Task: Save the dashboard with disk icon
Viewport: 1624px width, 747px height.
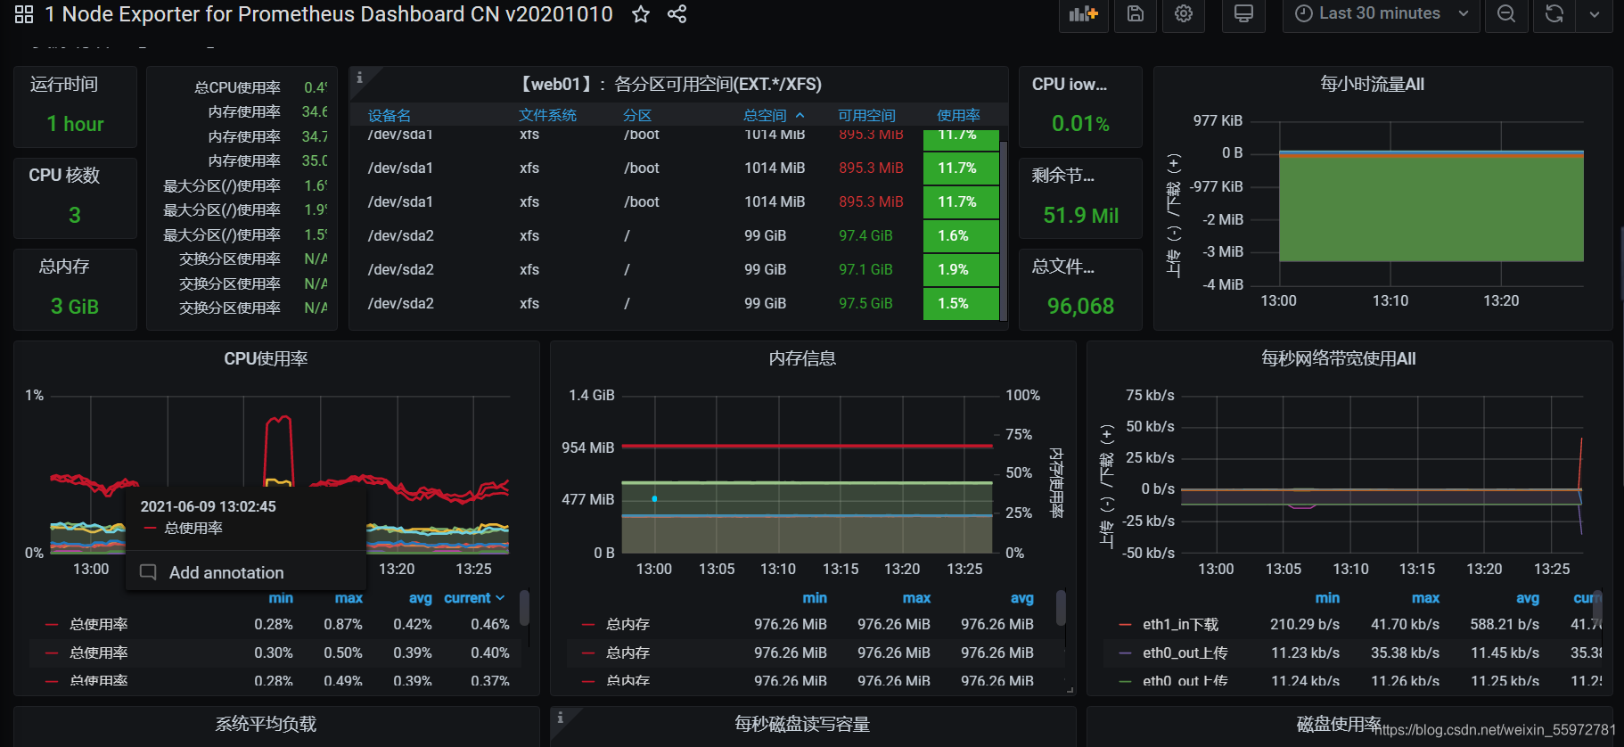Action: 1136,14
